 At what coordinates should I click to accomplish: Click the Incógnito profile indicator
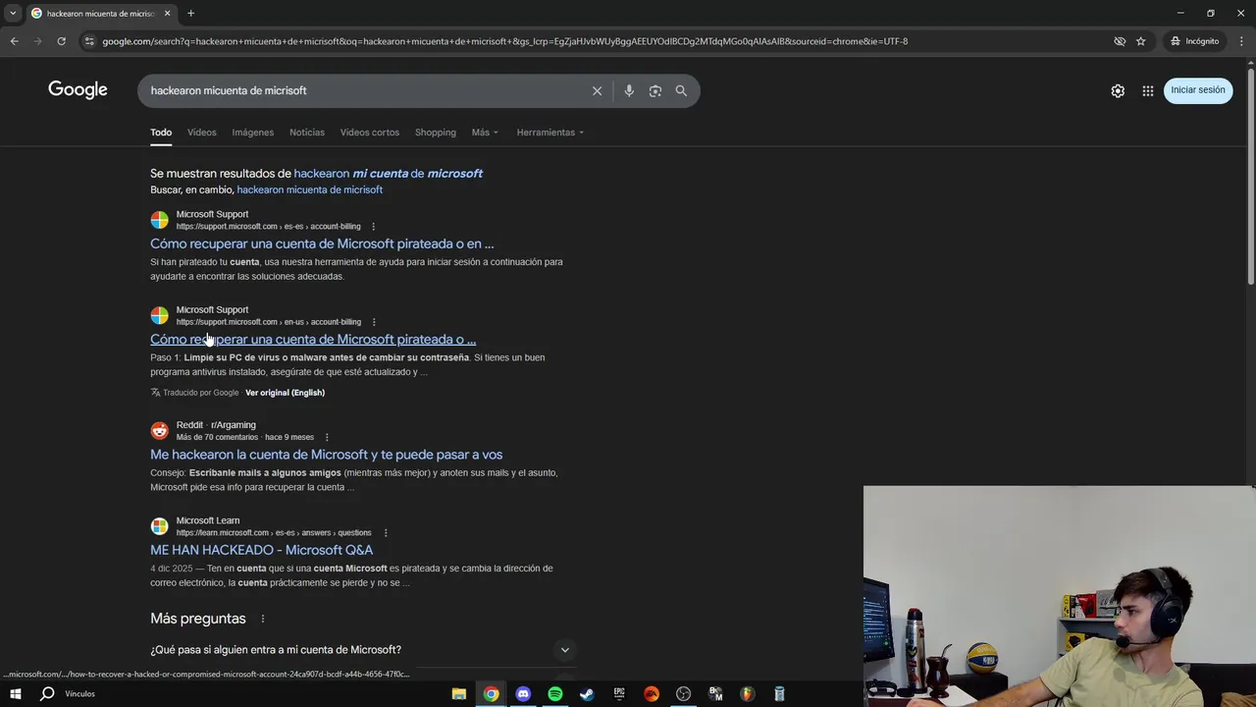pyautogui.click(x=1194, y=41)
